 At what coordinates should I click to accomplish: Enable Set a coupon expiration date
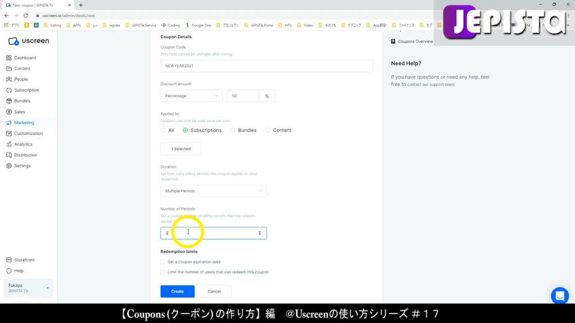pyautogui.click(x=162, y=262)
